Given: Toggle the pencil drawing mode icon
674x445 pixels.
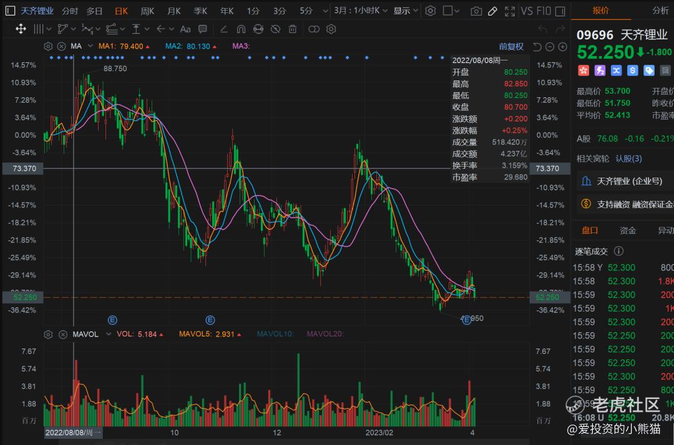Looking at the screenshot, I should (x=492, y=11).
